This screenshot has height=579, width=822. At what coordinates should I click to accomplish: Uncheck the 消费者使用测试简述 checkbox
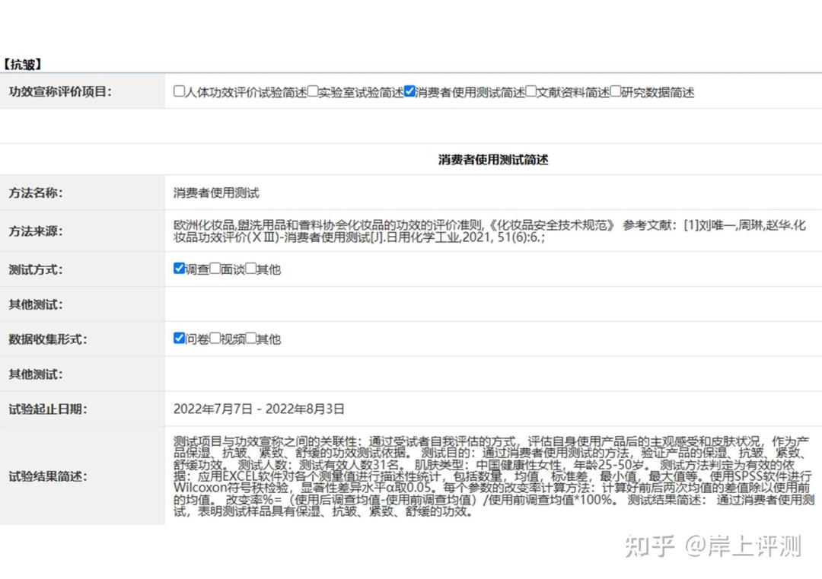[409, 92]
